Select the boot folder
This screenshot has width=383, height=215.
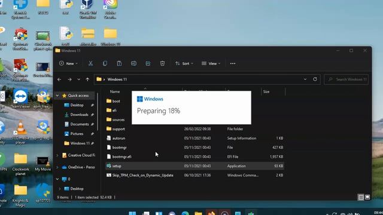click(116, 101)
